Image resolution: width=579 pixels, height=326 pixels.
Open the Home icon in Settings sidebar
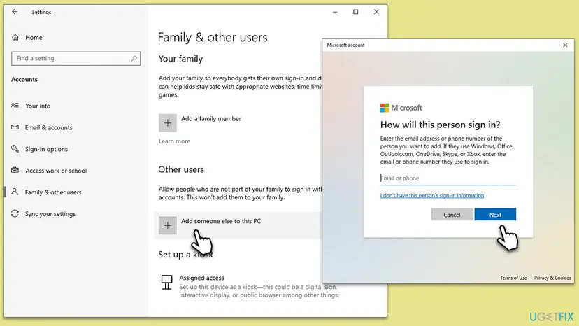[x=15, y=37]
